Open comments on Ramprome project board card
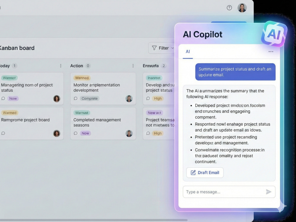The height and width of the screenshot is (222, 296). click(3, 133)
